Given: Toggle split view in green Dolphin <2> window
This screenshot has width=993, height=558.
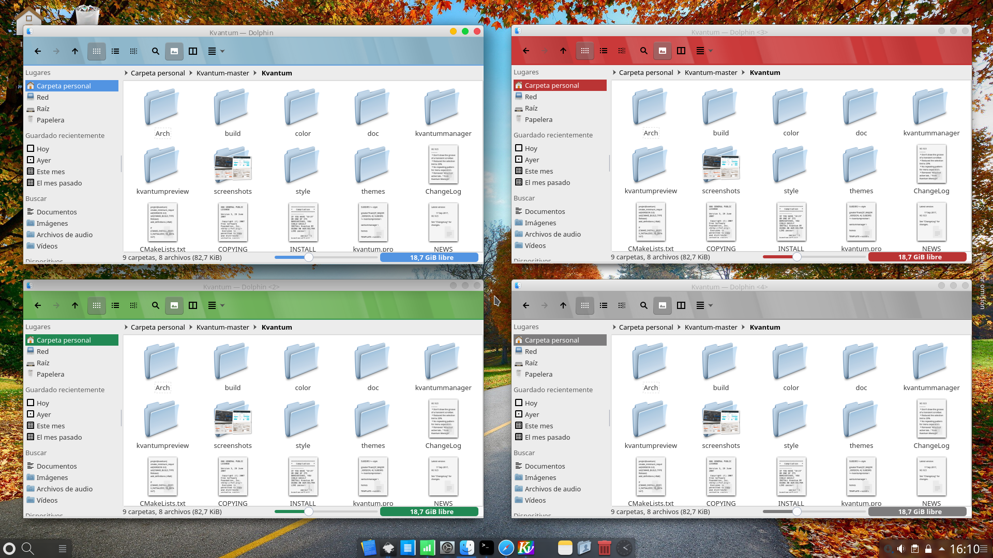Looking at the screenshot, I should point(193,305).
